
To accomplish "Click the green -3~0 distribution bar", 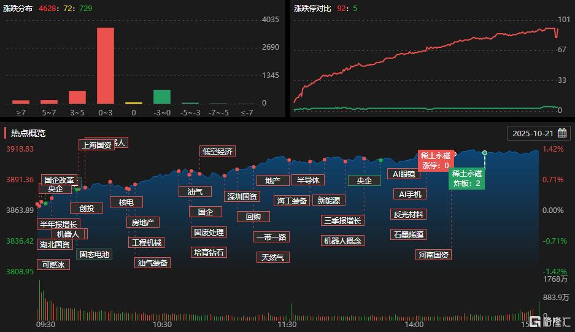I will tap(162, 96).
